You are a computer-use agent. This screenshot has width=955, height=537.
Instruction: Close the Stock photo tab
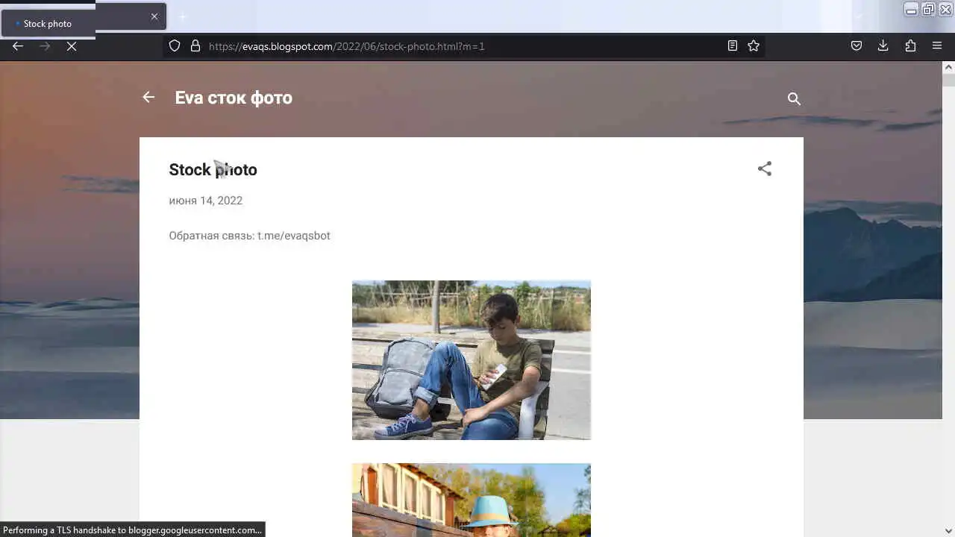[x=154, y=16]
